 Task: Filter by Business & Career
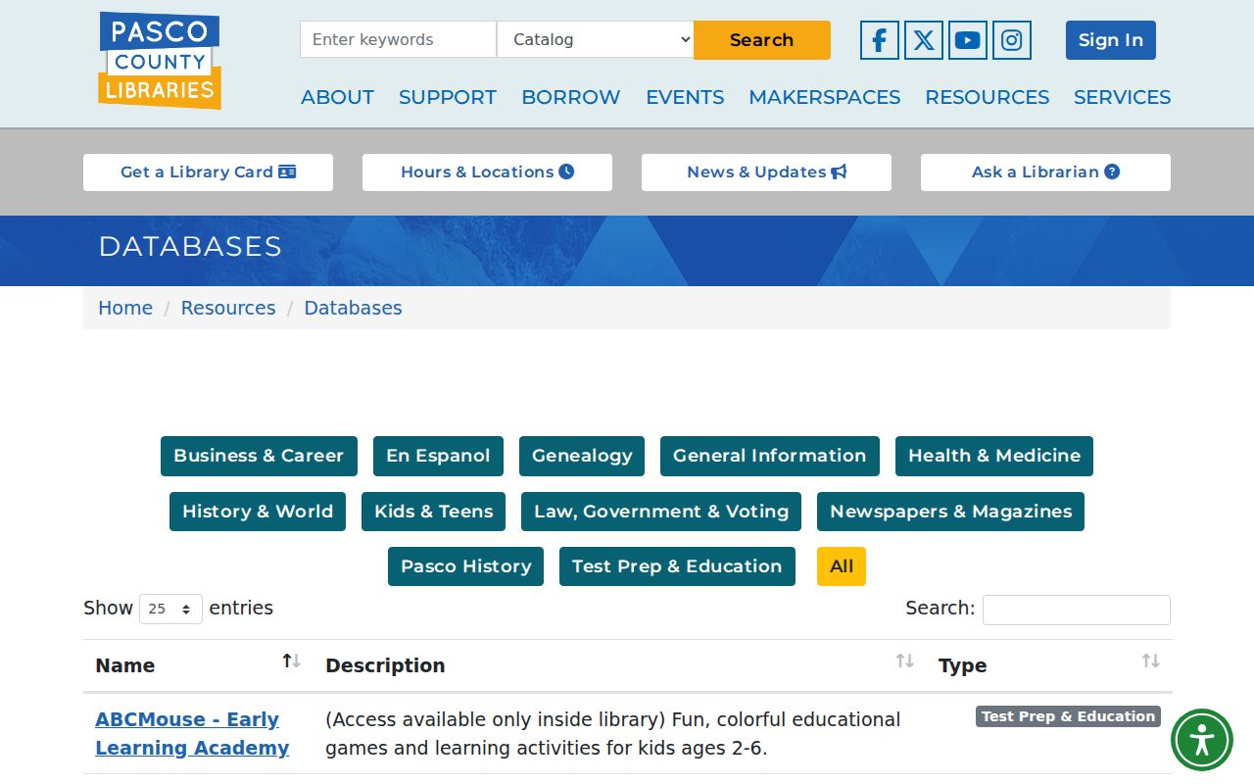pyautogui.click(x=259, y=456)
